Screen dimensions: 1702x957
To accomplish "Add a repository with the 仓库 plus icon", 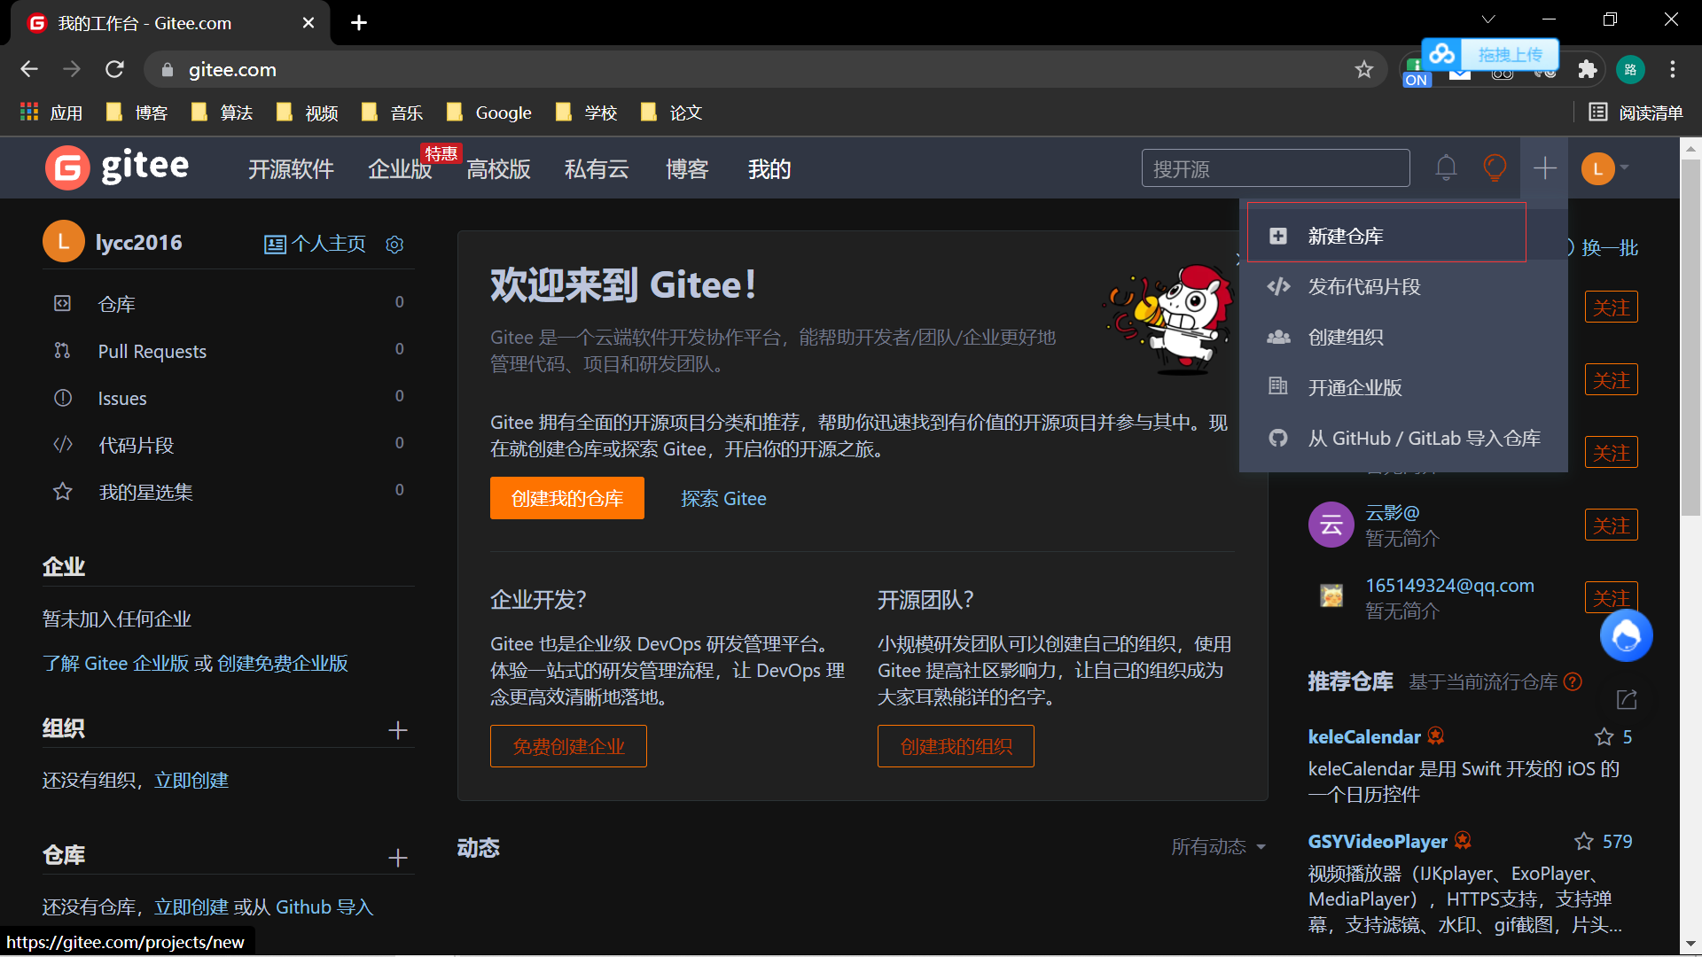I will tap(398, 857).
